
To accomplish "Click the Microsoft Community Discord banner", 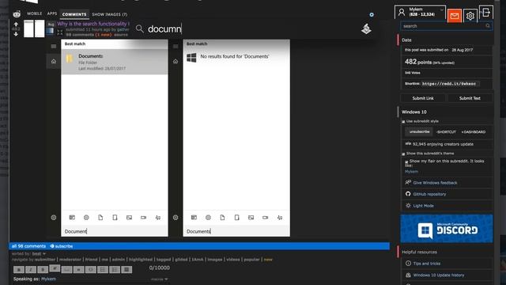I will point(446,229).
